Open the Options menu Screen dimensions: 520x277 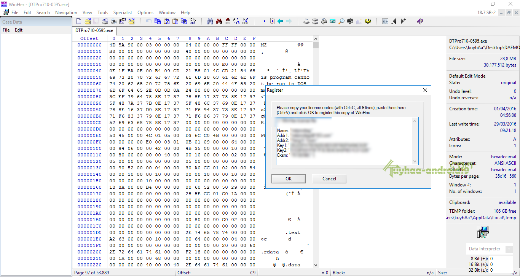[145, 13]
